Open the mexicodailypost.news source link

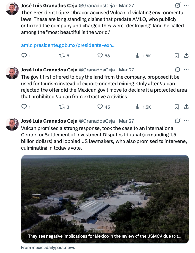coord(48,247)
